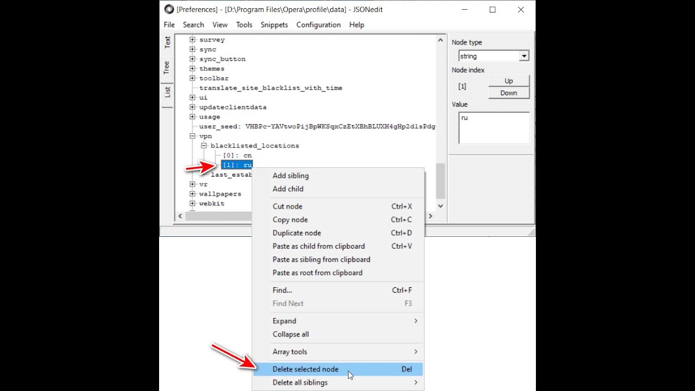This screenshot has height=391, width=695.
Task: Expand the wallpapers node
Action: pyautogui.click(x=192, y=194)
